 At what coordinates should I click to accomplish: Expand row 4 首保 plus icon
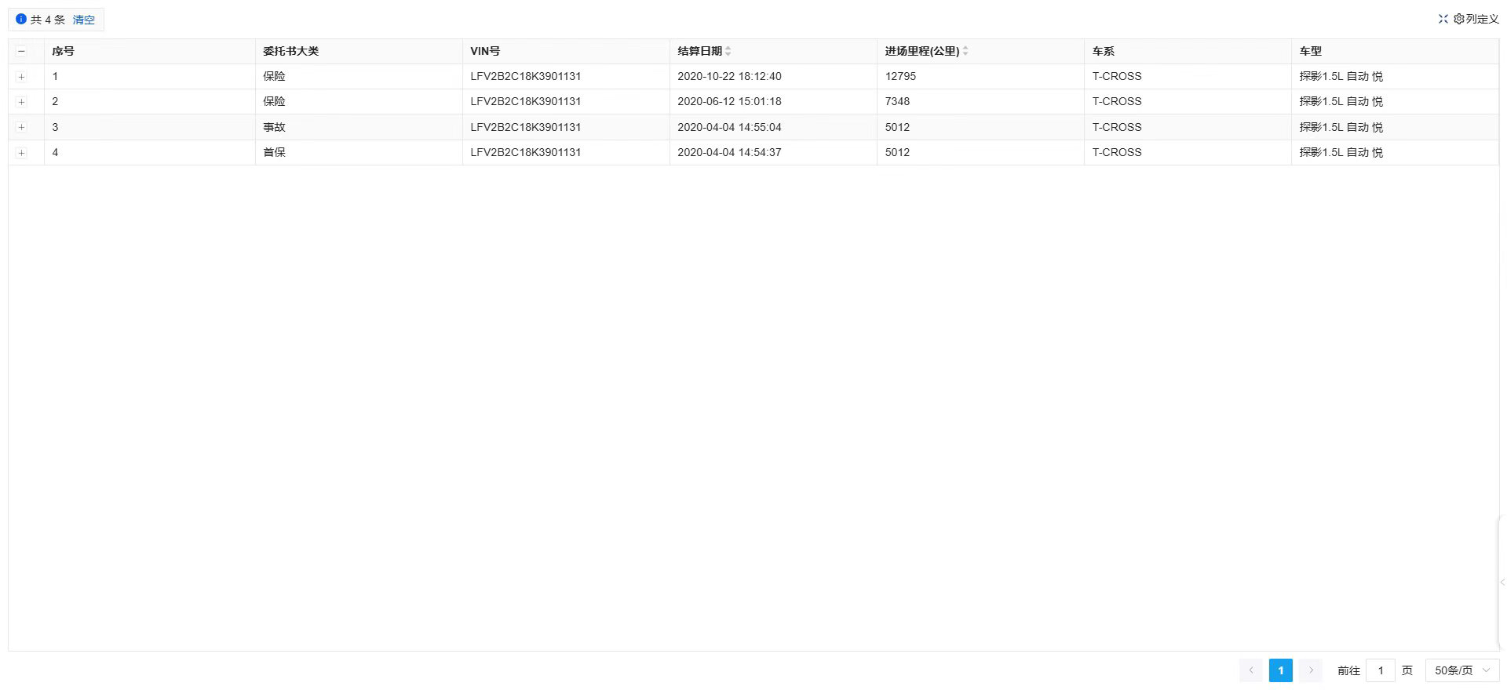point(21,153)
